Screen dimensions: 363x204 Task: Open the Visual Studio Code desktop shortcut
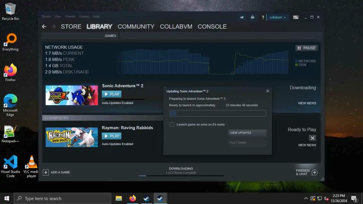point(10,167)
